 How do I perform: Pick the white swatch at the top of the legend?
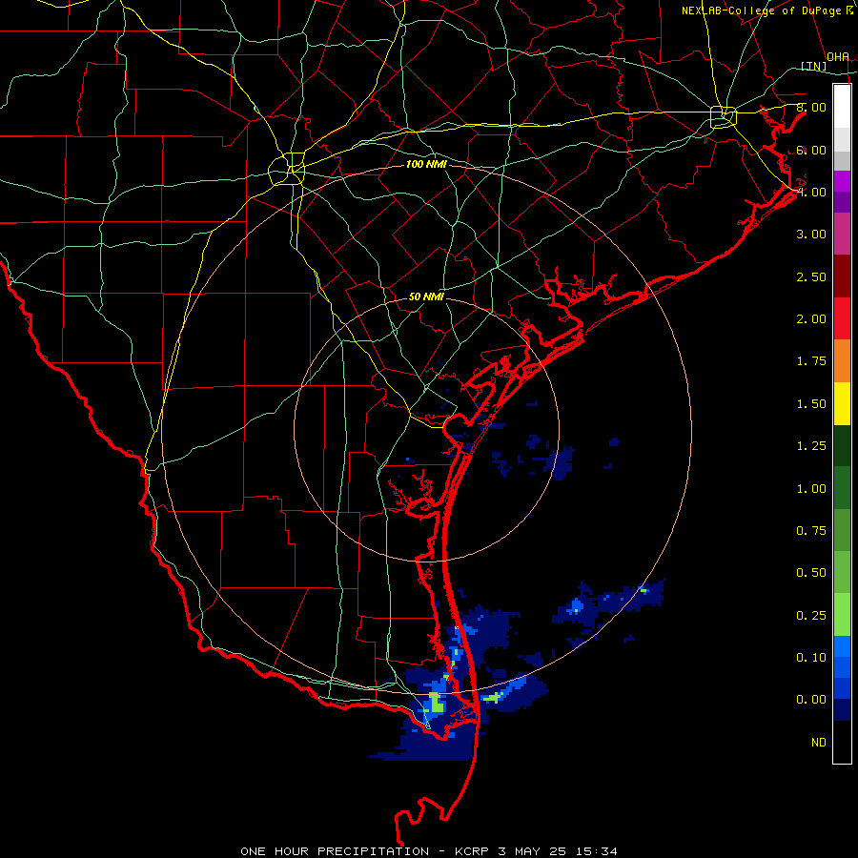(x=842, y=107)
